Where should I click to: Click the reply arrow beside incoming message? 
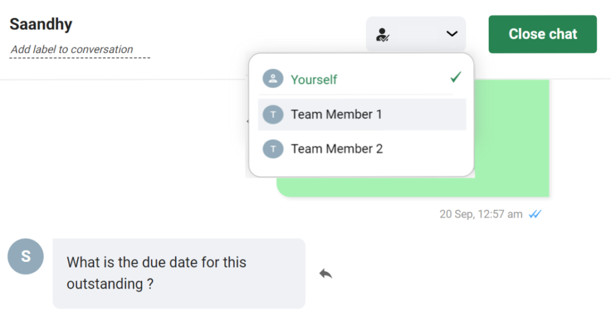pyautogui.click(x=326, y=274)
